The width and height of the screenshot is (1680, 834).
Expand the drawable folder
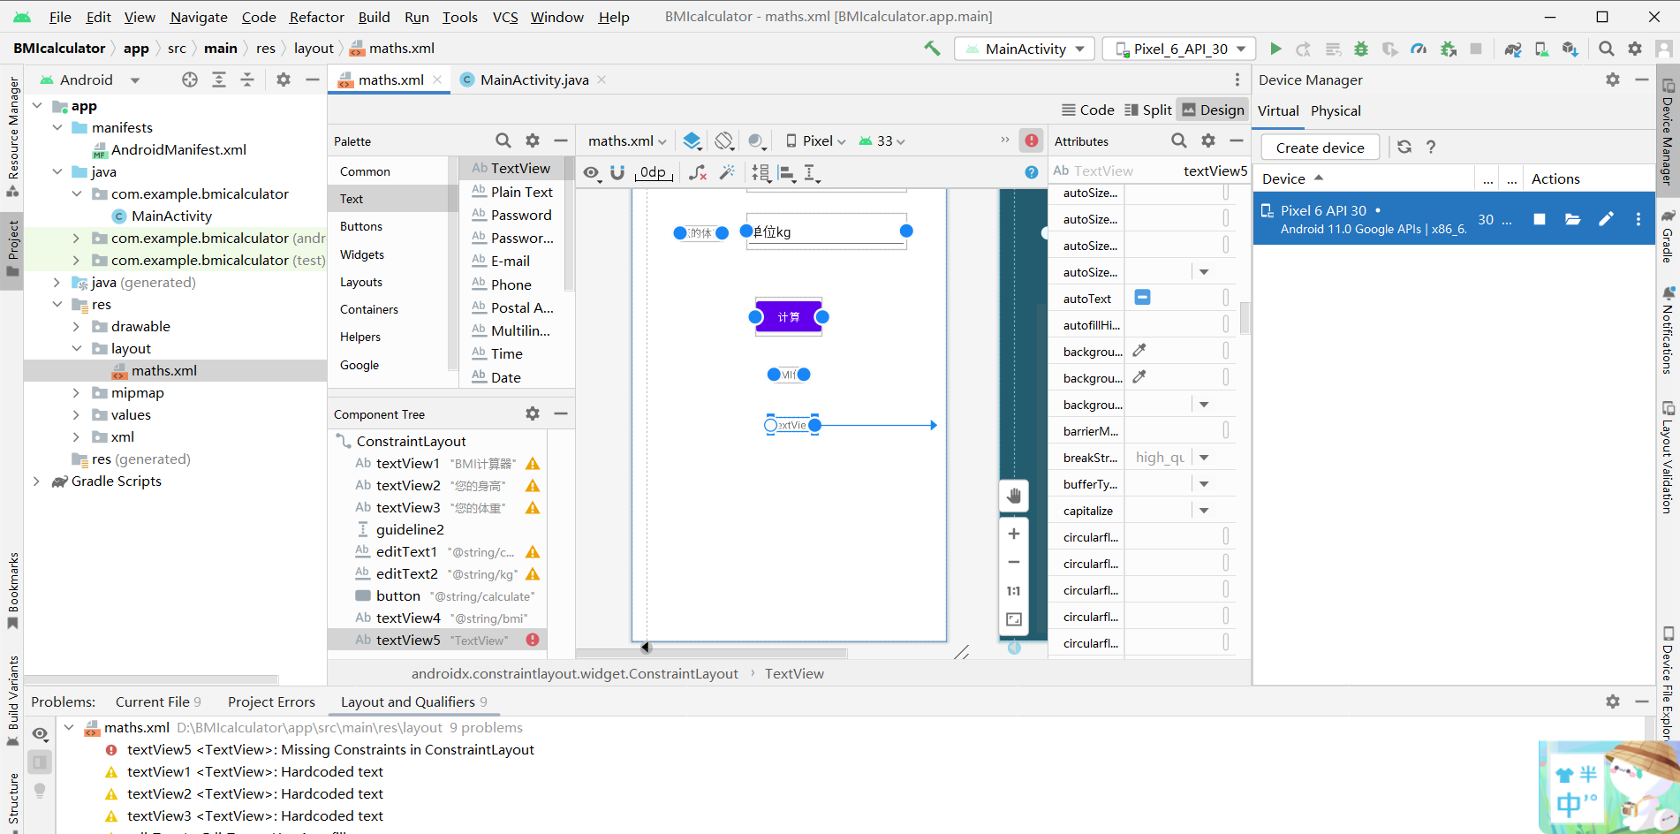click(76, 326)
